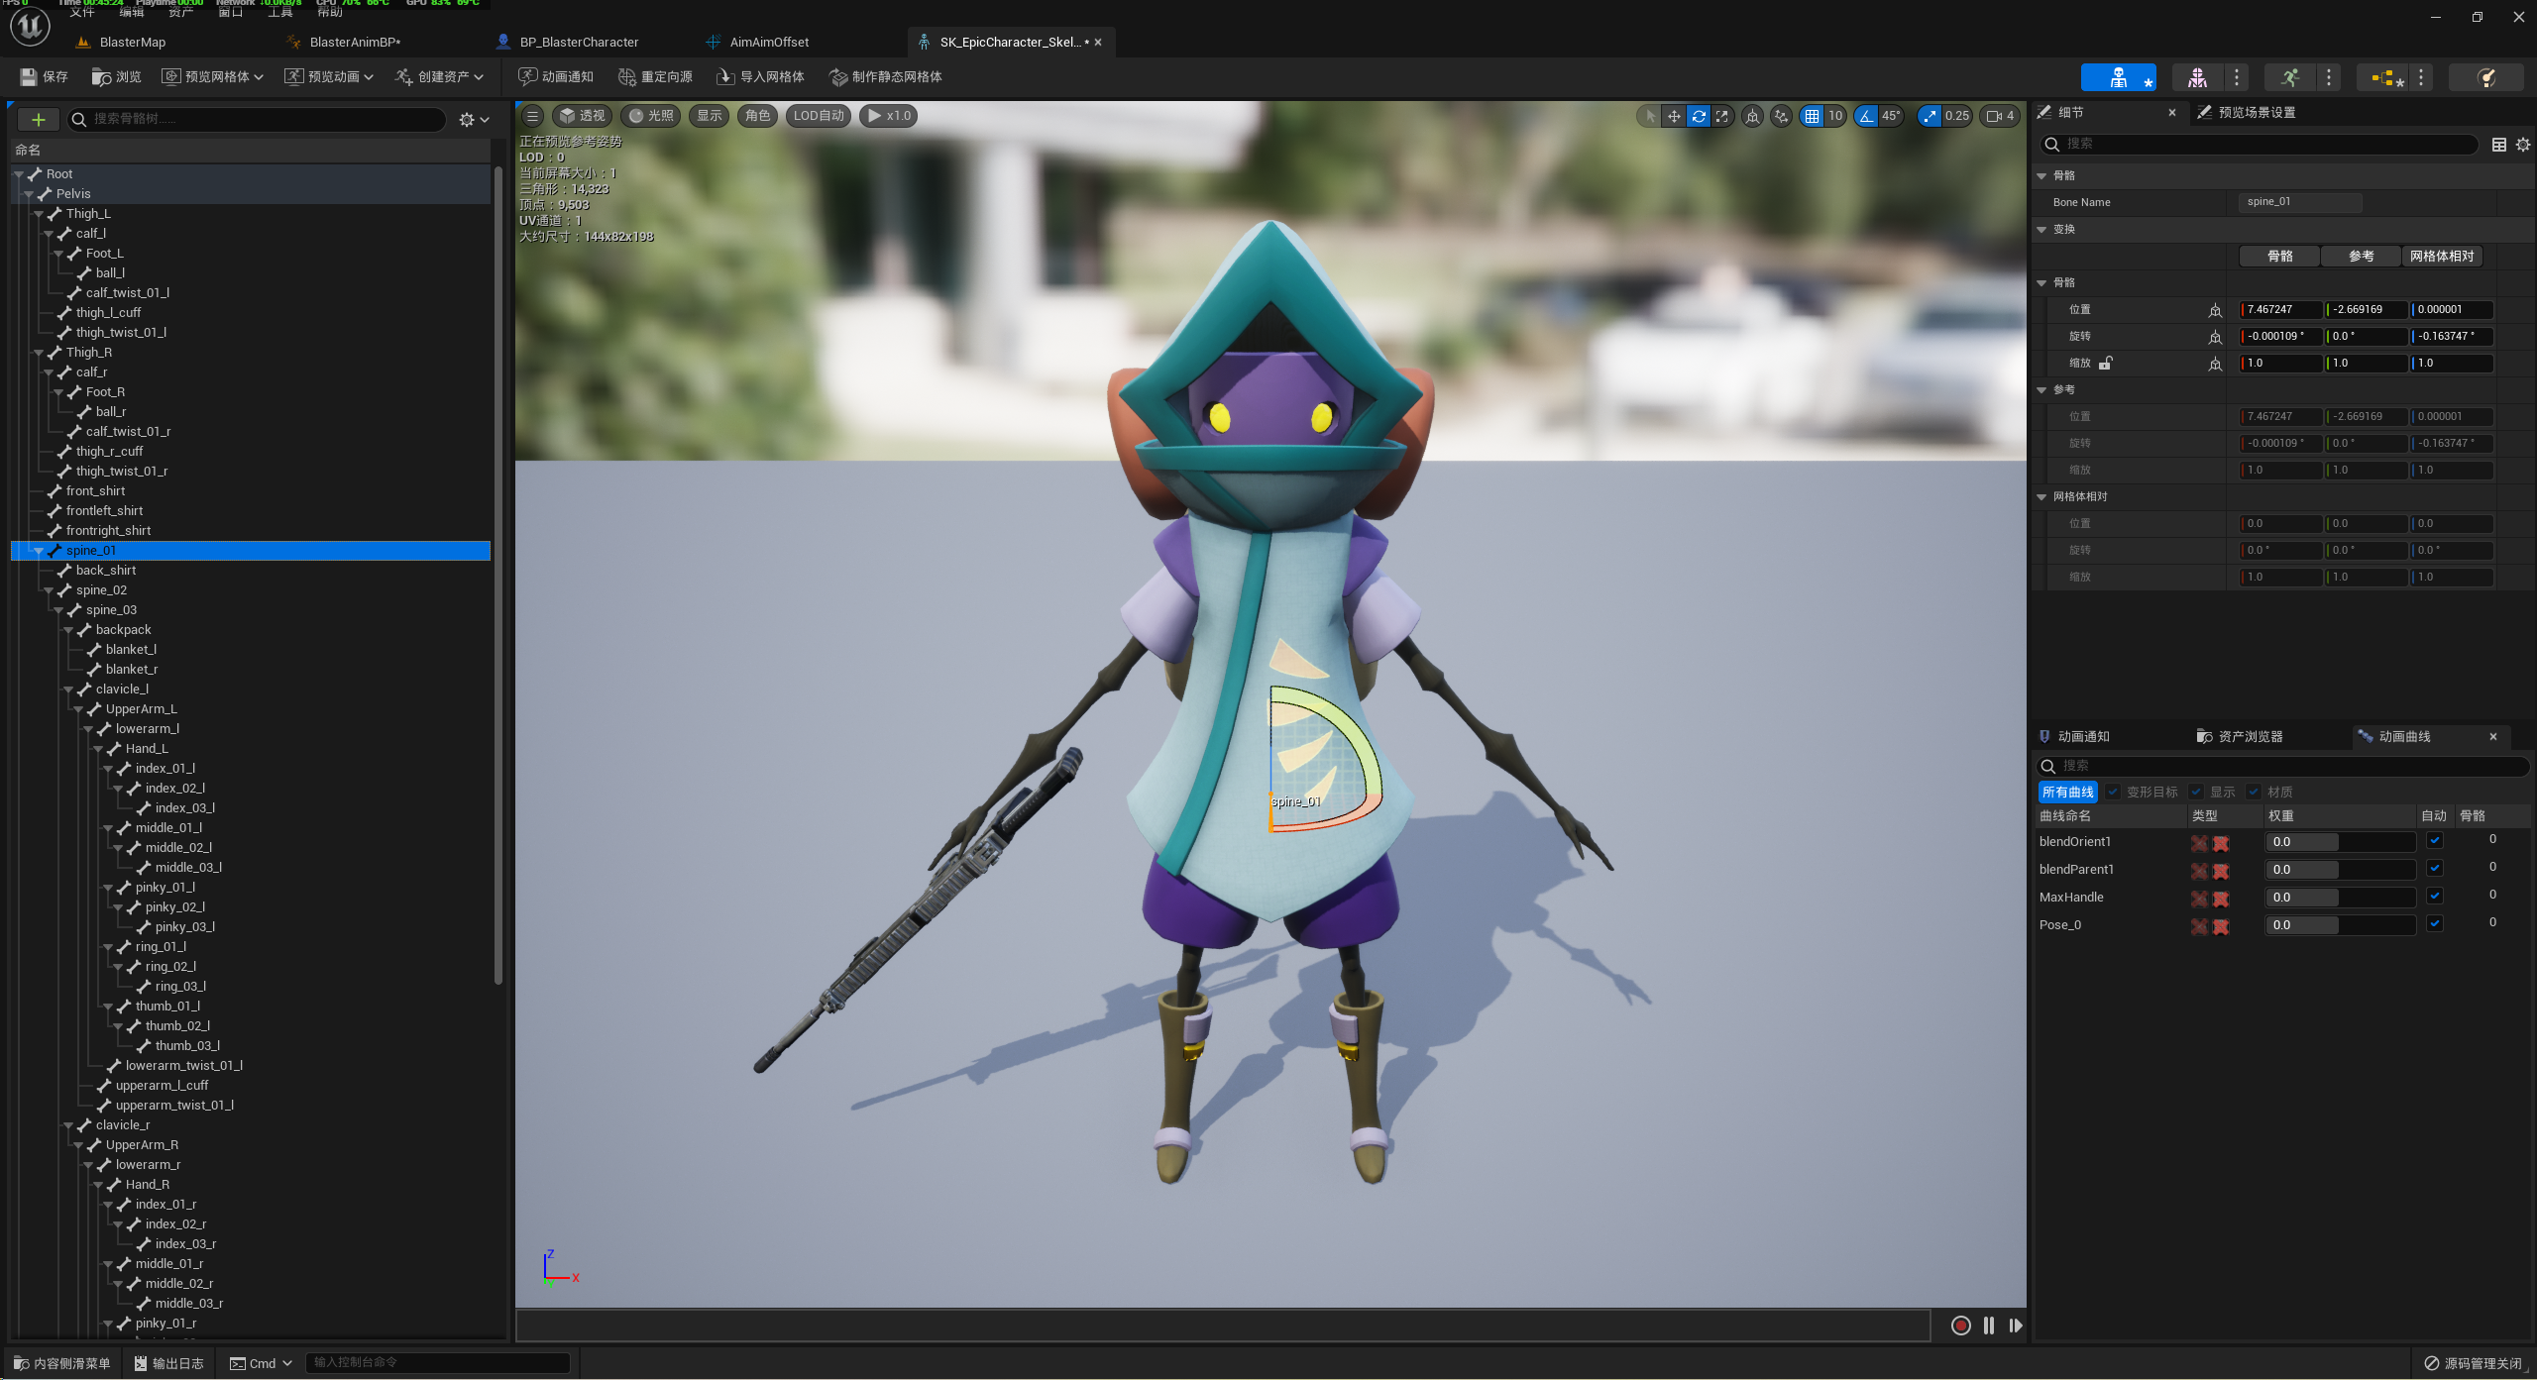Collapse the backpack bone node

click(x=68, y=630)
